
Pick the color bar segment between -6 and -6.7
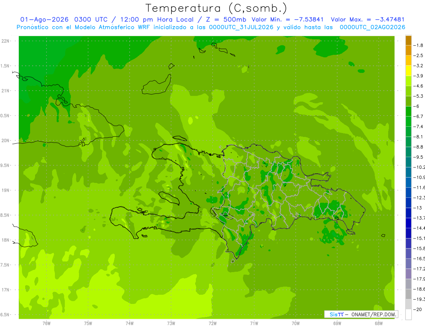pyautogui.click(x=408, y=111)
